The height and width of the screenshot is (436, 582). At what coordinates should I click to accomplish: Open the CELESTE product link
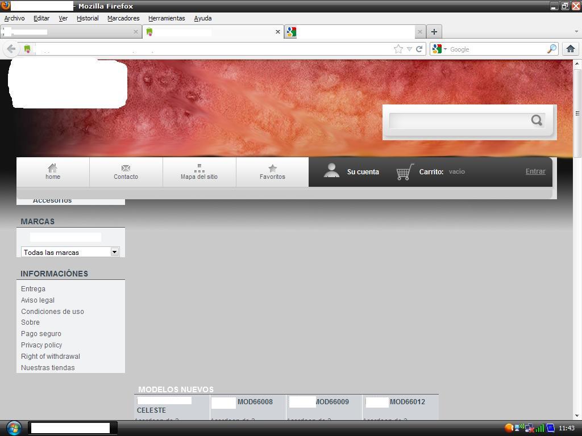coord(151,410)
